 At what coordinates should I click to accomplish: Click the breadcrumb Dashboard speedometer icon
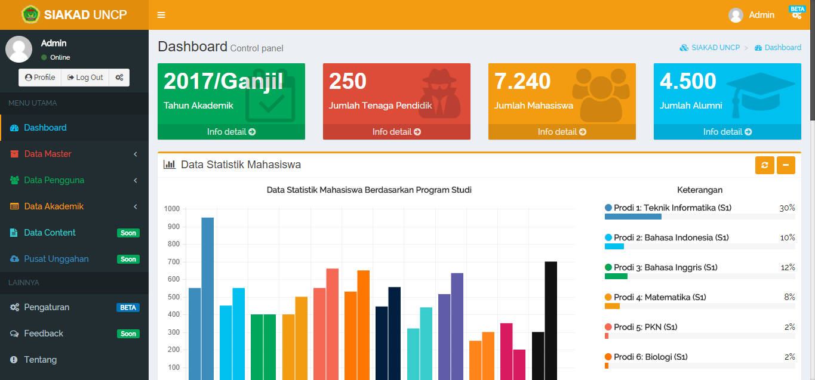point(758,48)
